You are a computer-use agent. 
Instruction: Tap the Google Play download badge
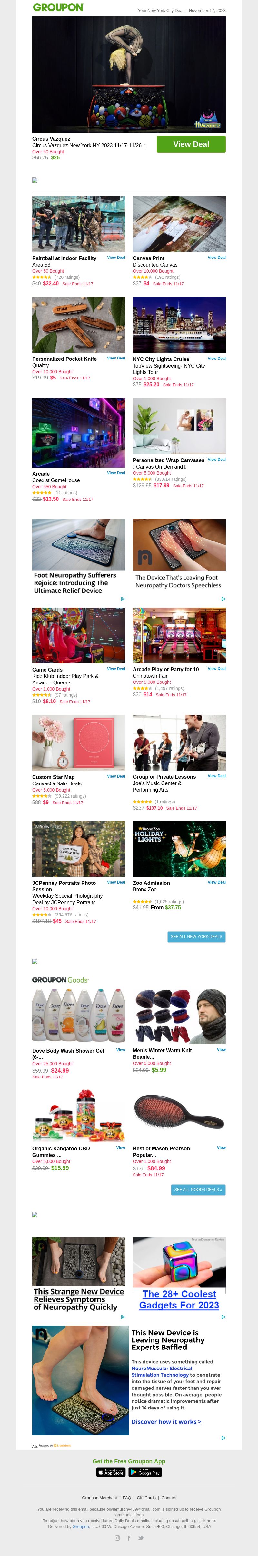click(x=145, y=1473)
